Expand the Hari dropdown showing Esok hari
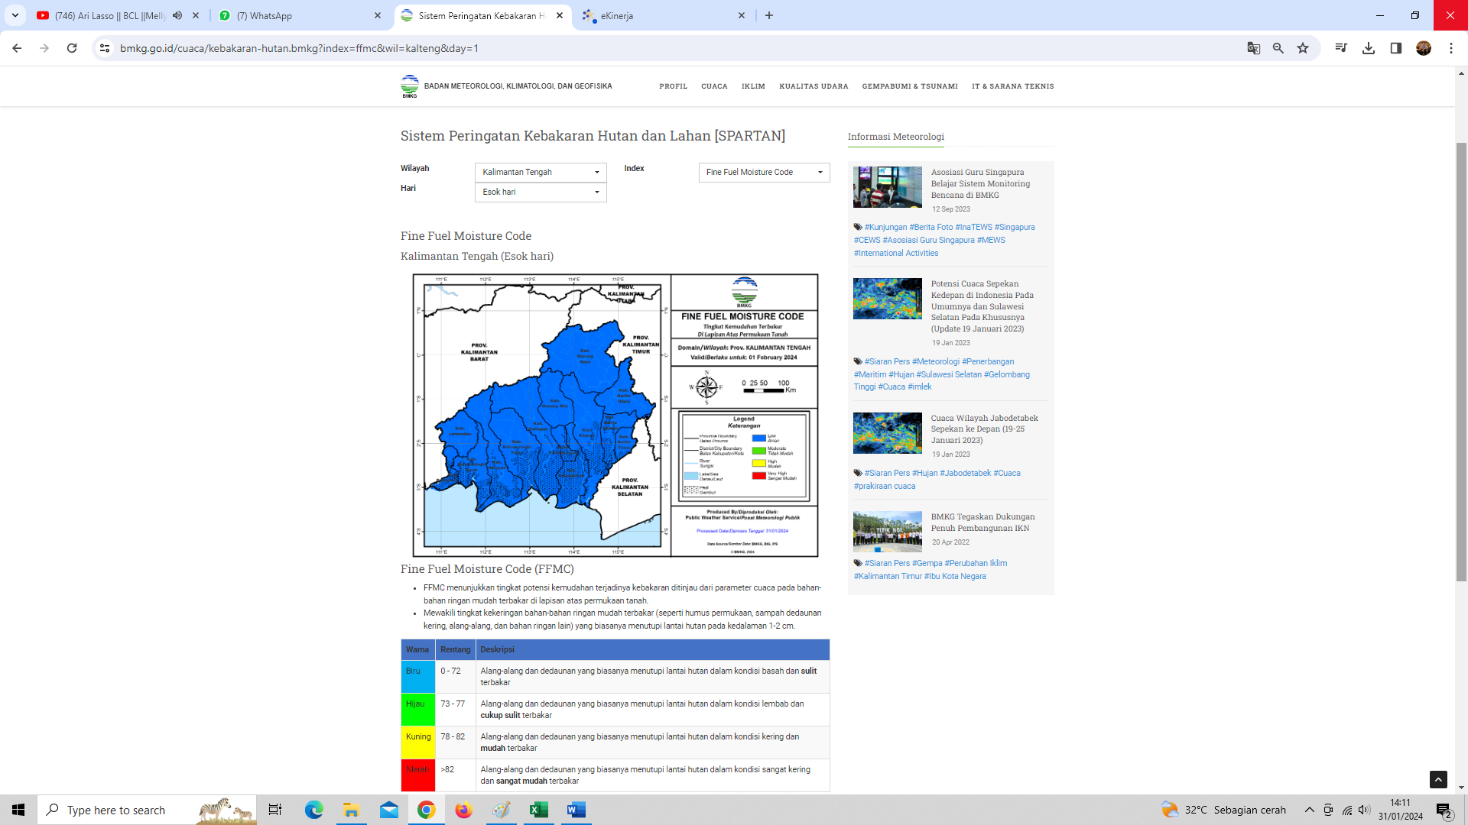 [x=541, y=192]
